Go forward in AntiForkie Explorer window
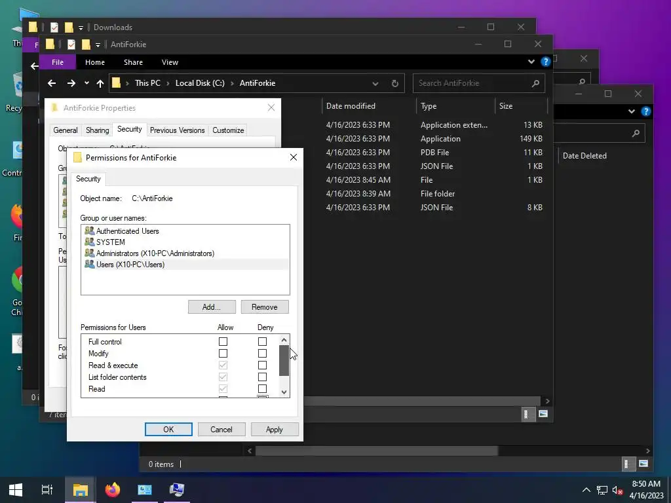The image size is (671, 503). point(71,83)
